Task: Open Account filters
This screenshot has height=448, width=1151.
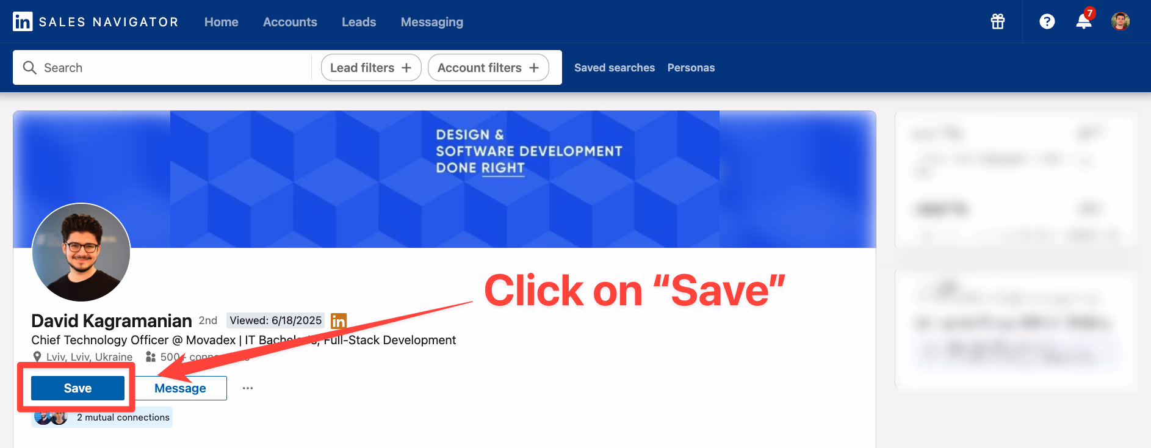Action: coord(488,68)
